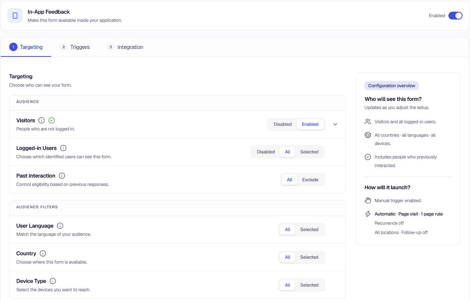Set Logged-in Users to Selected
Screen dimensions: 470x301
tap(309, 152)
